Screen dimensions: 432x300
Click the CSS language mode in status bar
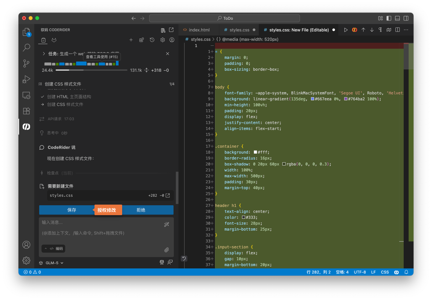tap(385, 272)
